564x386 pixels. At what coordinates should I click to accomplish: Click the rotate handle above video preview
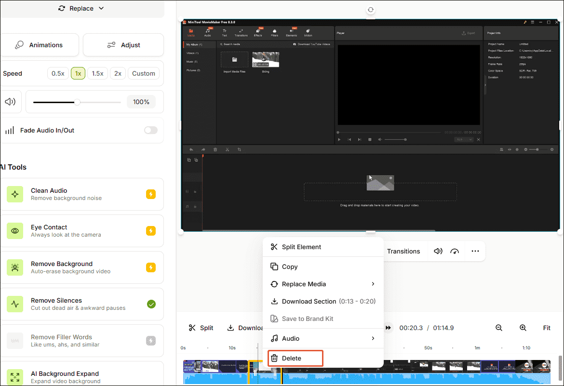pos(371,10)
